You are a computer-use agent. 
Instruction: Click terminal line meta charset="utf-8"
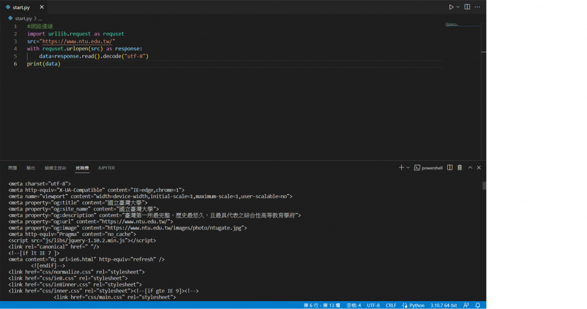[40, 184]
